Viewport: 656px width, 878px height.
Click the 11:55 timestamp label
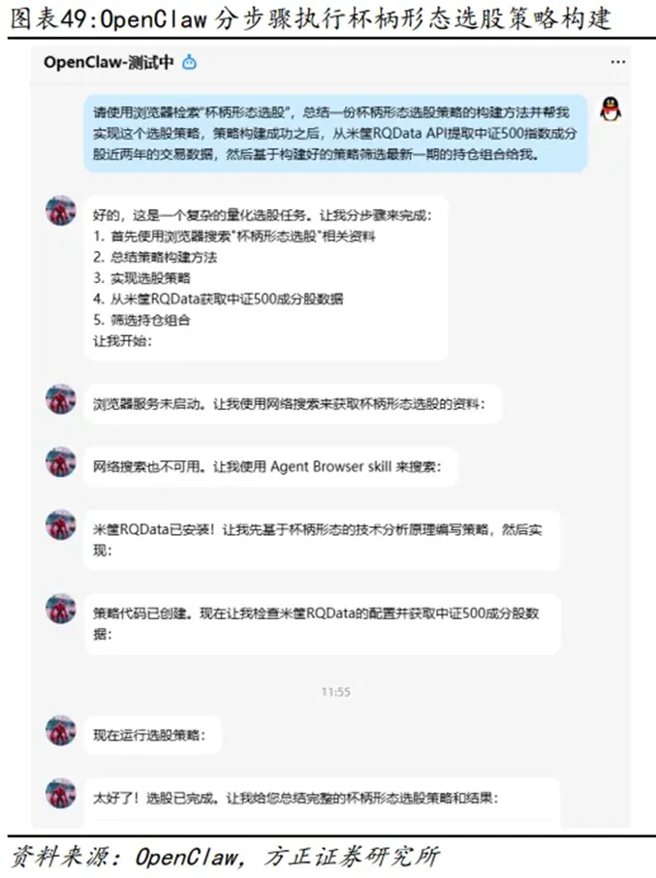pyautogui.click(x=336, y=692)
